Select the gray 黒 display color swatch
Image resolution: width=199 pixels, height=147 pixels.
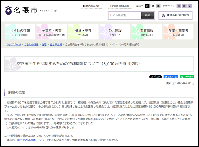click(158, 6)
